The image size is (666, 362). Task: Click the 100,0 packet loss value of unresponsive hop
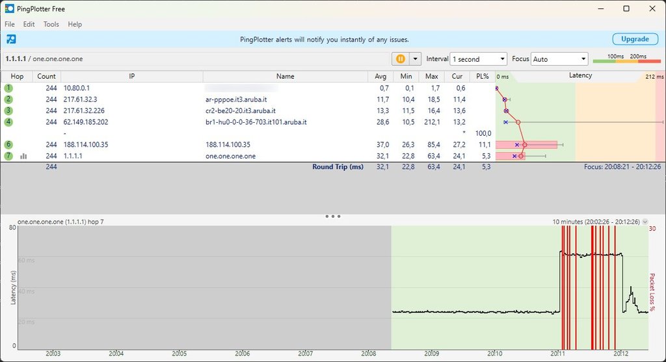483,133
